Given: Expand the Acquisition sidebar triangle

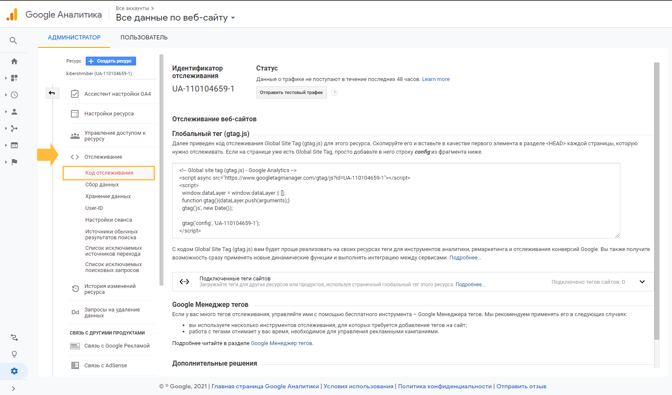Looking at the screenshot, I should pyautogui.click(x=6, y=128).
